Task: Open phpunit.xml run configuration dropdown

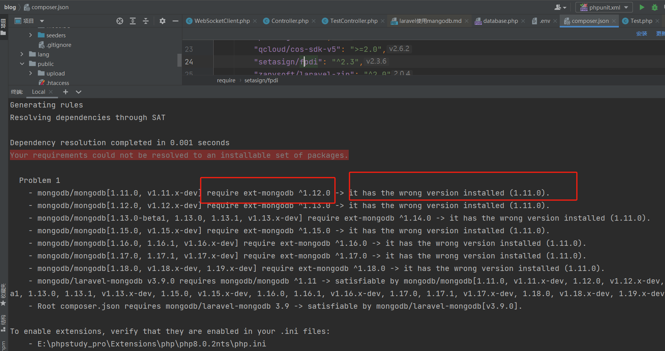Action: [x=604, y=7]
